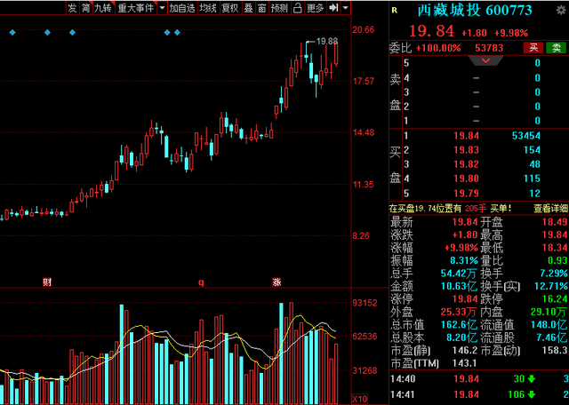Click bid level 5 price 19.79

(466, 194)
